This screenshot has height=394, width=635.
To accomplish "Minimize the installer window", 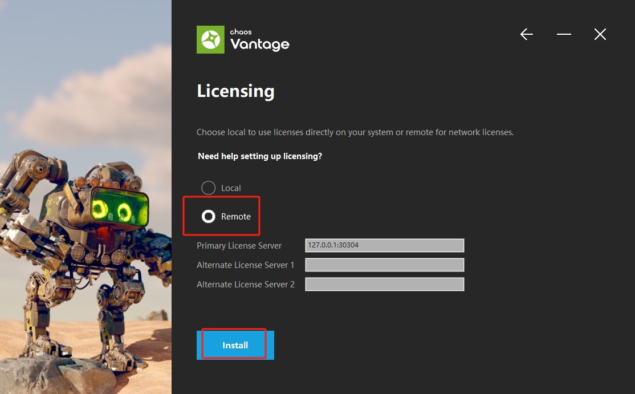I will click(x=564, y=35).
